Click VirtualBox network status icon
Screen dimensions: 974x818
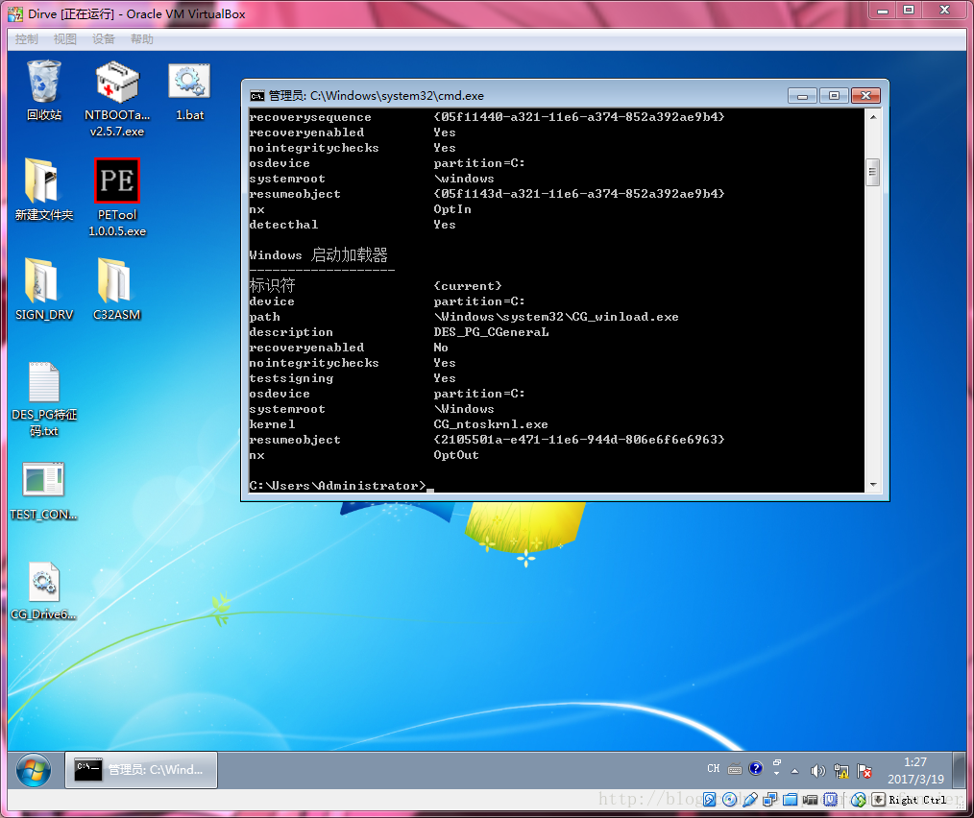[770, 800]
